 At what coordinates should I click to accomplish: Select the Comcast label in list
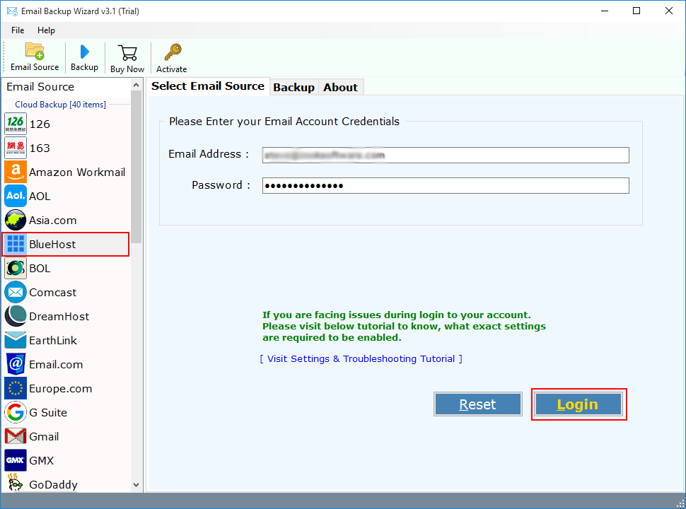[52, 293]
